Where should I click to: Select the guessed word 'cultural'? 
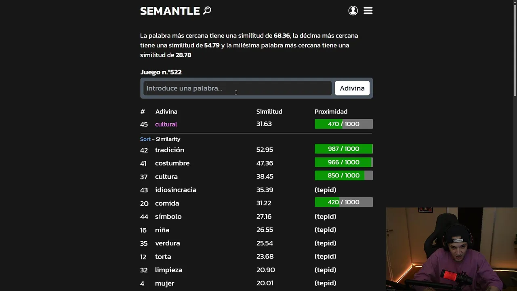click(166, 124)
